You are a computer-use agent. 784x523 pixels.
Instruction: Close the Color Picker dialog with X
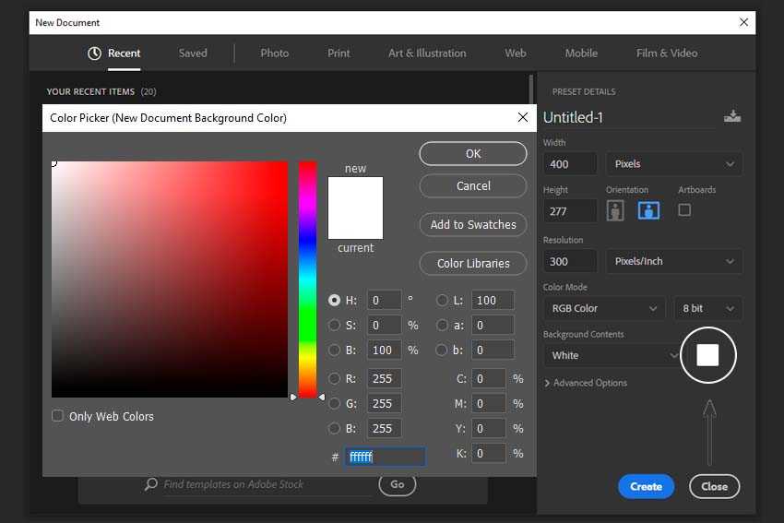(523, 118)
